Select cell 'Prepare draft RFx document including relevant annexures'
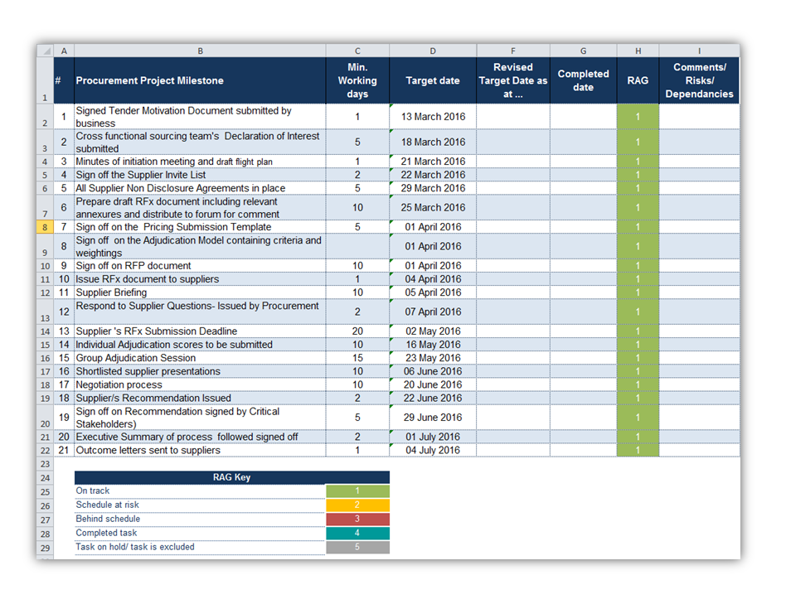This screenshot has height=609, width=786. tap(200, 207)
